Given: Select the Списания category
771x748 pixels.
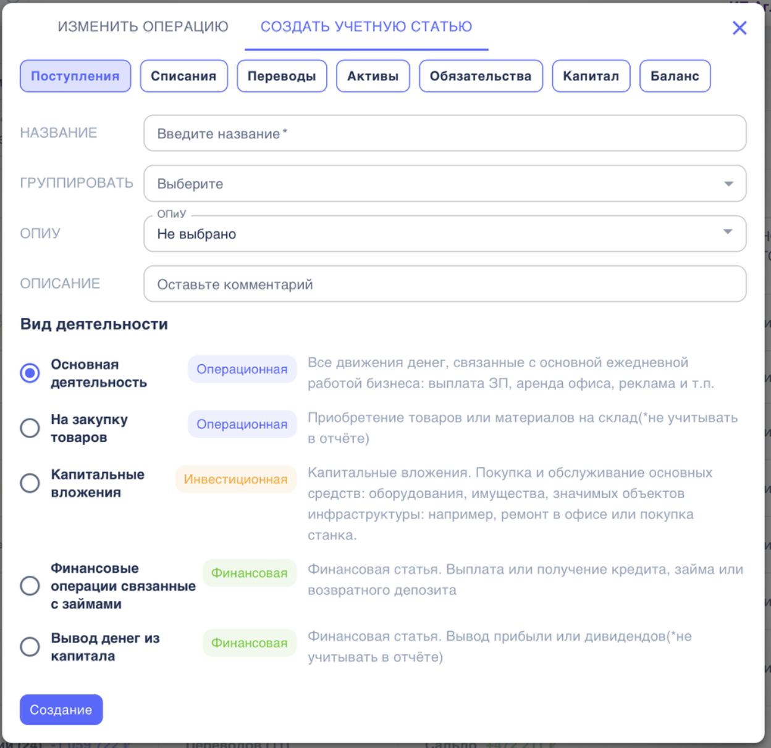Looking at the screenshot, I should pyautogui.click(x=183, y=75).
